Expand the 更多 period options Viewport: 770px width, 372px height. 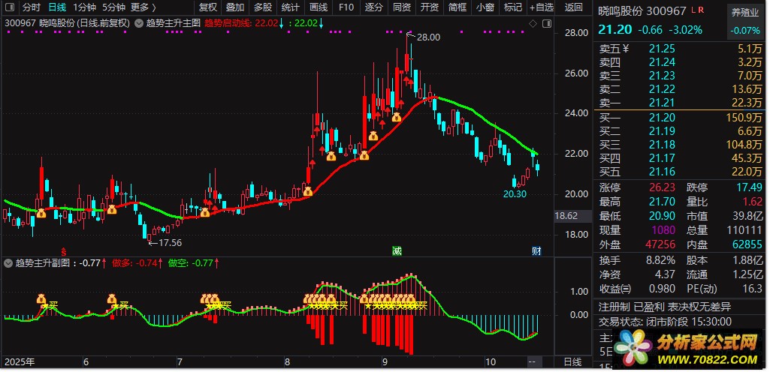[143, 7]
